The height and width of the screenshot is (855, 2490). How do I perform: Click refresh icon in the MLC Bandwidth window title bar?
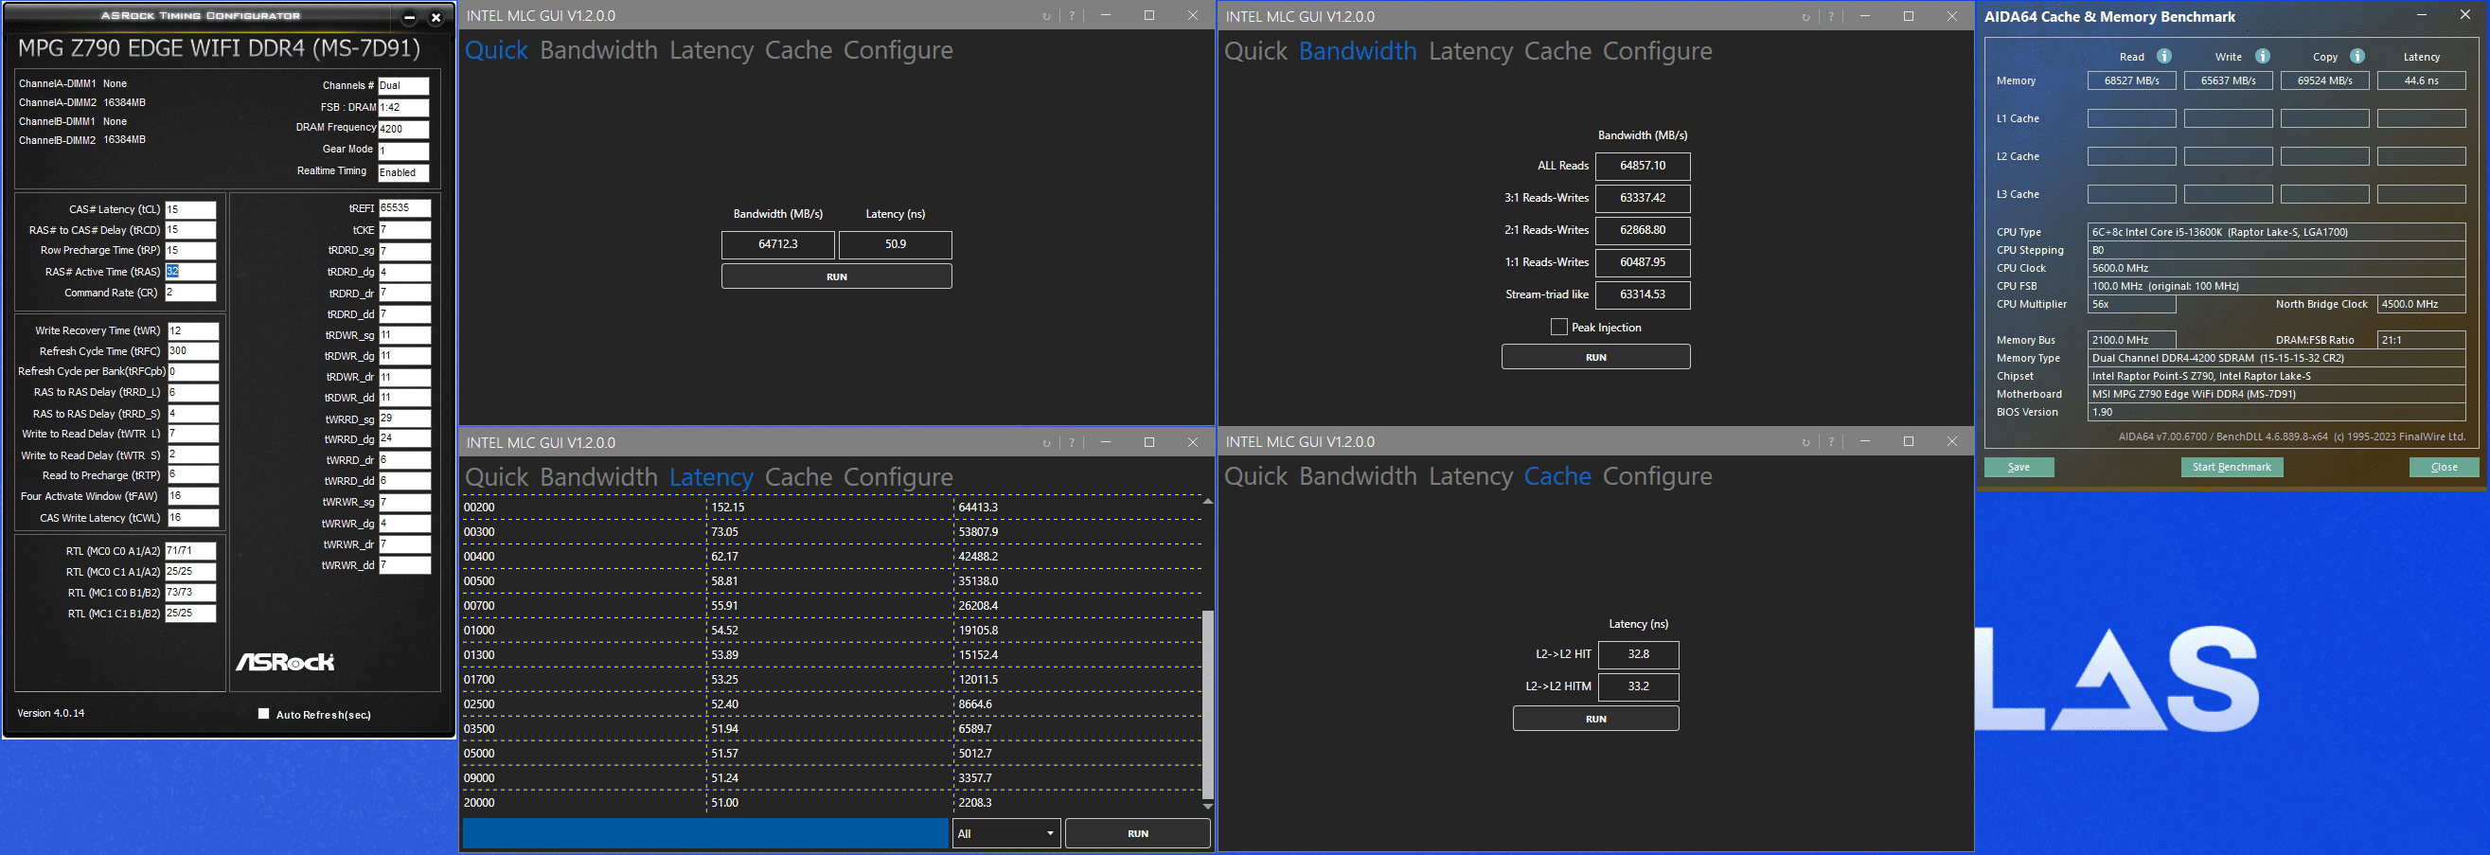(1805, 16)
